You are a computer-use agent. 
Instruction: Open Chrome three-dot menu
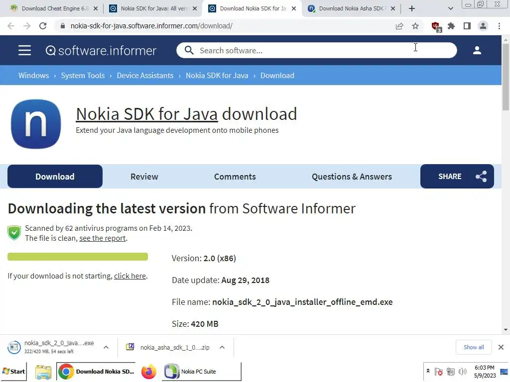499,26
